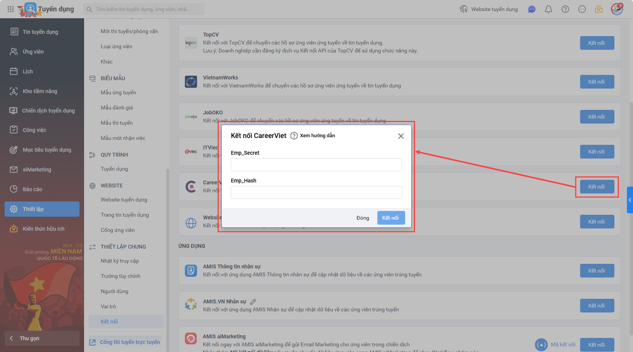
Task: Click the CareerViet logo icon
Action: [x=191, y=187]
